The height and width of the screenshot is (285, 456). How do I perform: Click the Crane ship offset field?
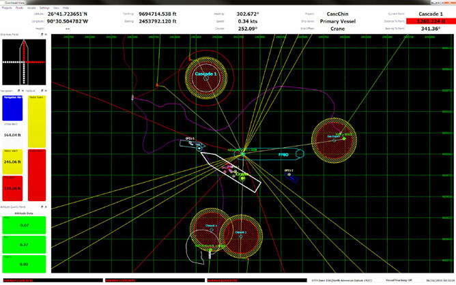(330, 29)
